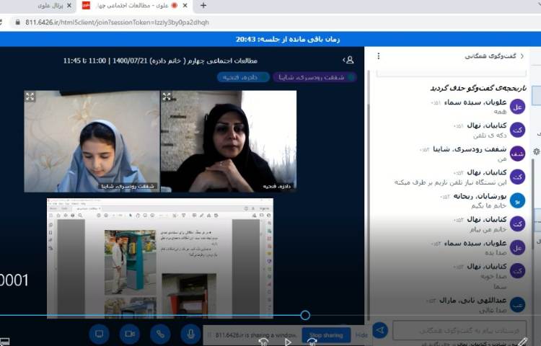Click the screen share button

(x=99, y=334)
